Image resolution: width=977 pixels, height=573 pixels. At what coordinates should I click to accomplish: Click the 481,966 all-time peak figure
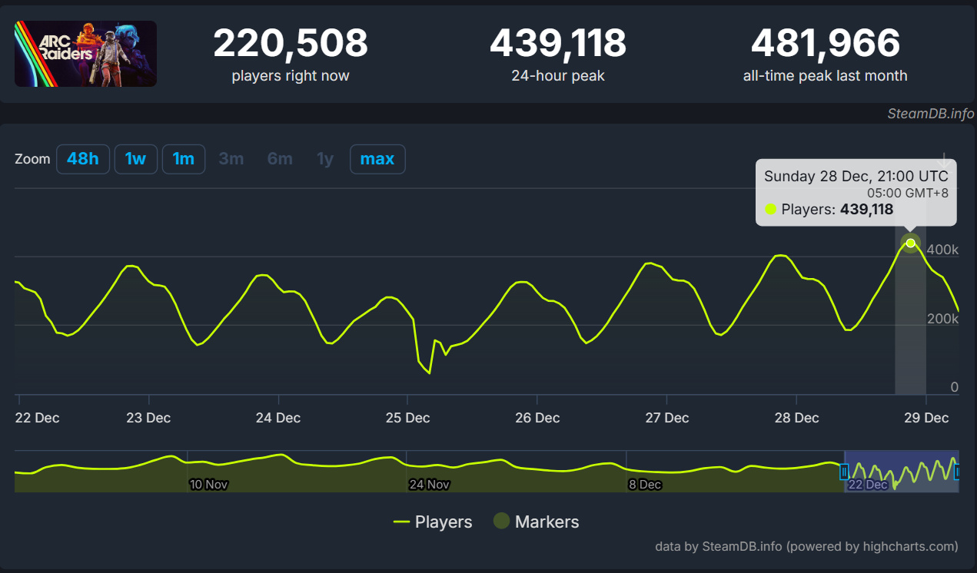[x=826, y=43]
